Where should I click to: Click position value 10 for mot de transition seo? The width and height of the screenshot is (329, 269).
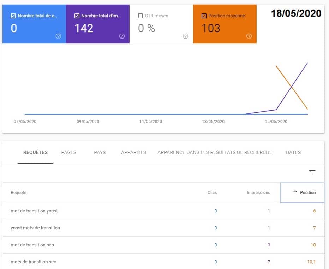[x=313, y=245]
